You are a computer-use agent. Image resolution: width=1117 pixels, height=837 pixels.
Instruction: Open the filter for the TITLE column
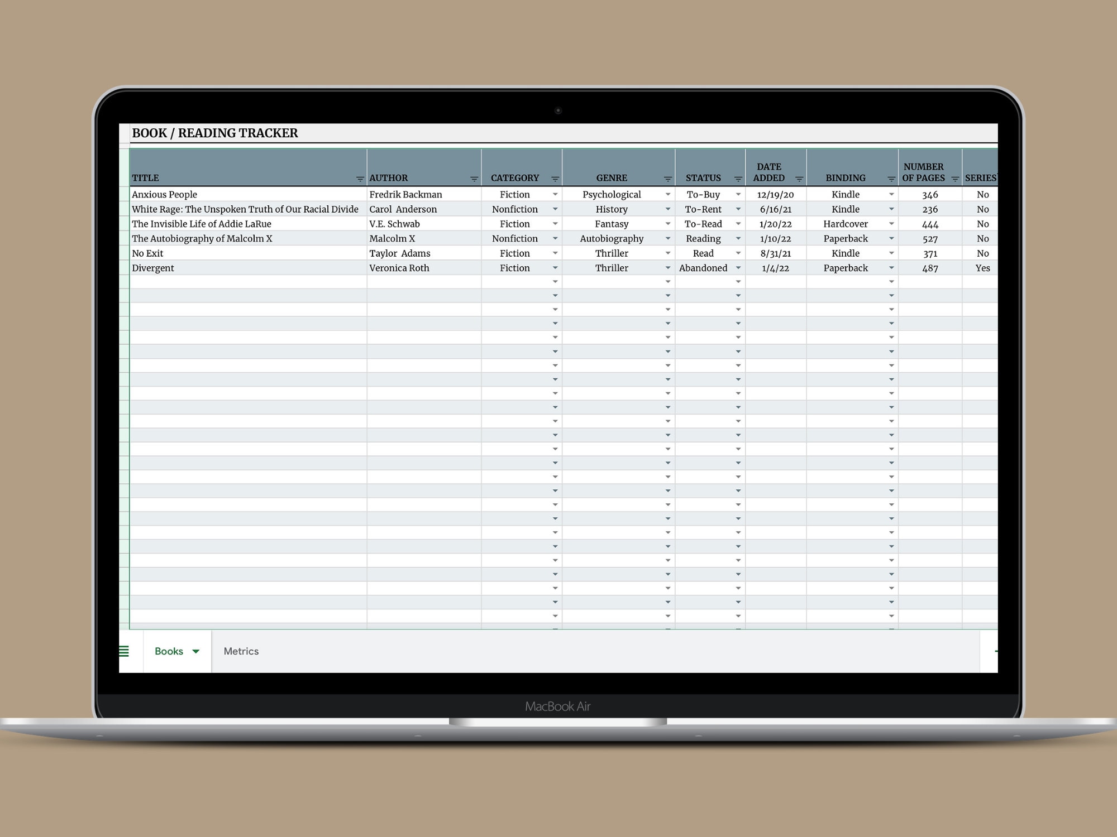pyautogui.click(x=359, y=179)
